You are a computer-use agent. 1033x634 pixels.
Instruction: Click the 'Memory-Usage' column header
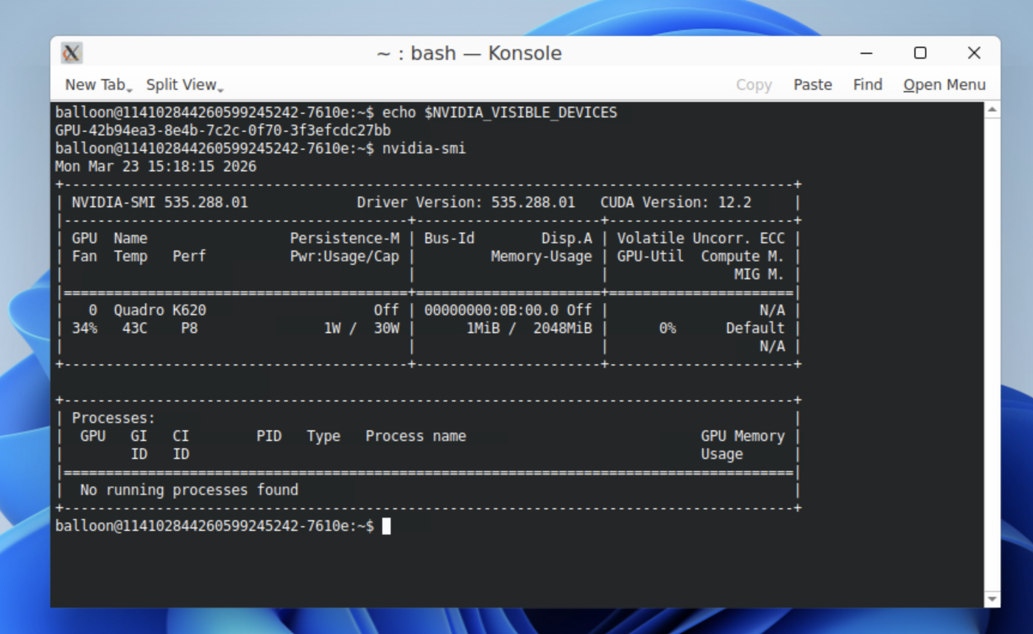click(x=542, y=256)
